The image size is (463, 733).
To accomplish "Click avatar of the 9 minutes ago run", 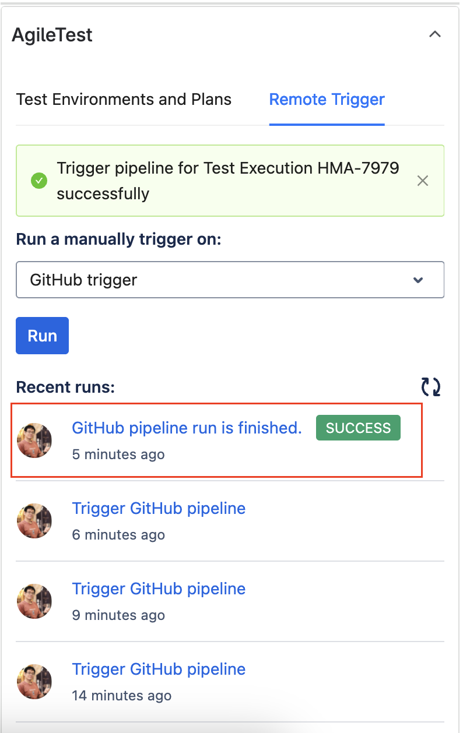I will (x=35, y=601).
